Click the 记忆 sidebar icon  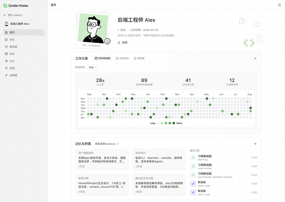tap(6, 61)
